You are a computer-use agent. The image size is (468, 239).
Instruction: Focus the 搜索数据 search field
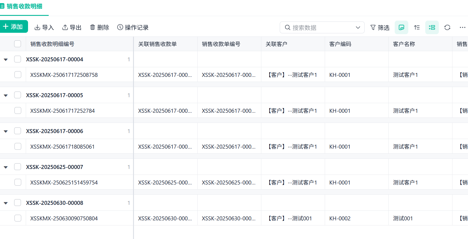tap(322, 27)
